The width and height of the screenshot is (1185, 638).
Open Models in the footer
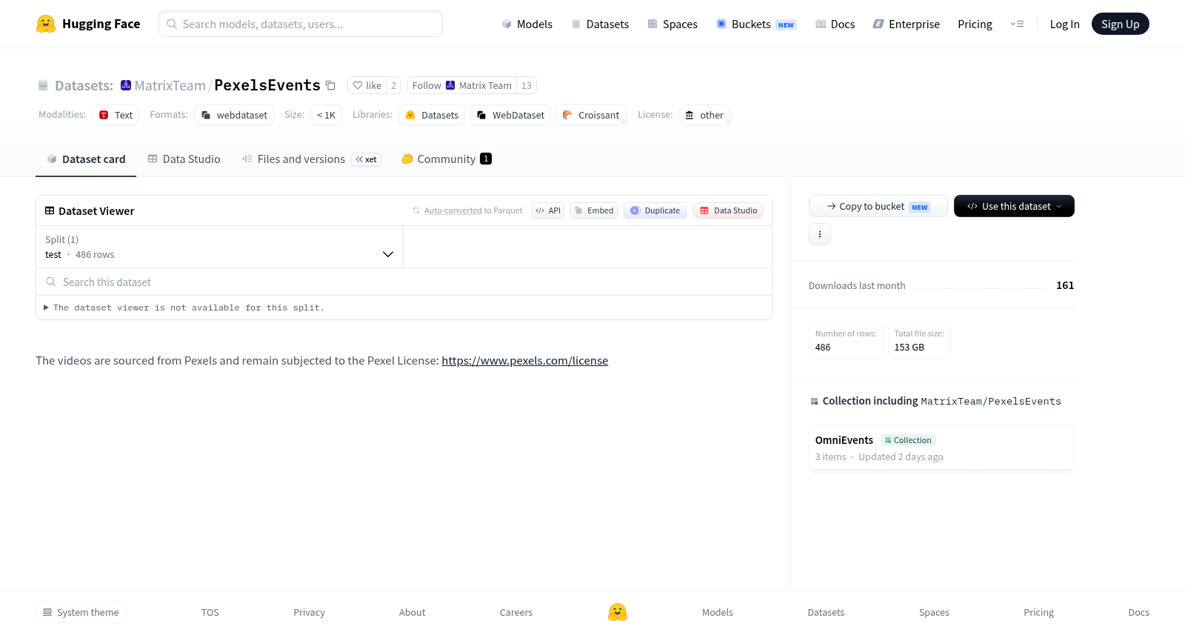coord(718,612)
